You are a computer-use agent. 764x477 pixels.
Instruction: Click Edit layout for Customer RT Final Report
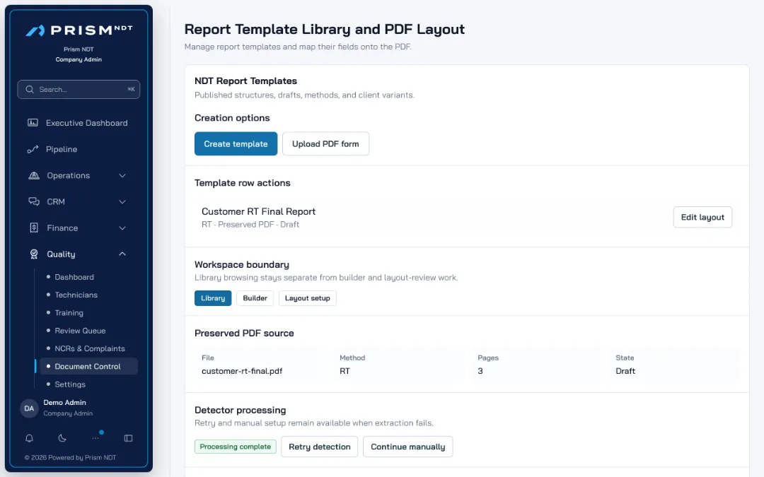pyautogui.click(x=702, y=217)
